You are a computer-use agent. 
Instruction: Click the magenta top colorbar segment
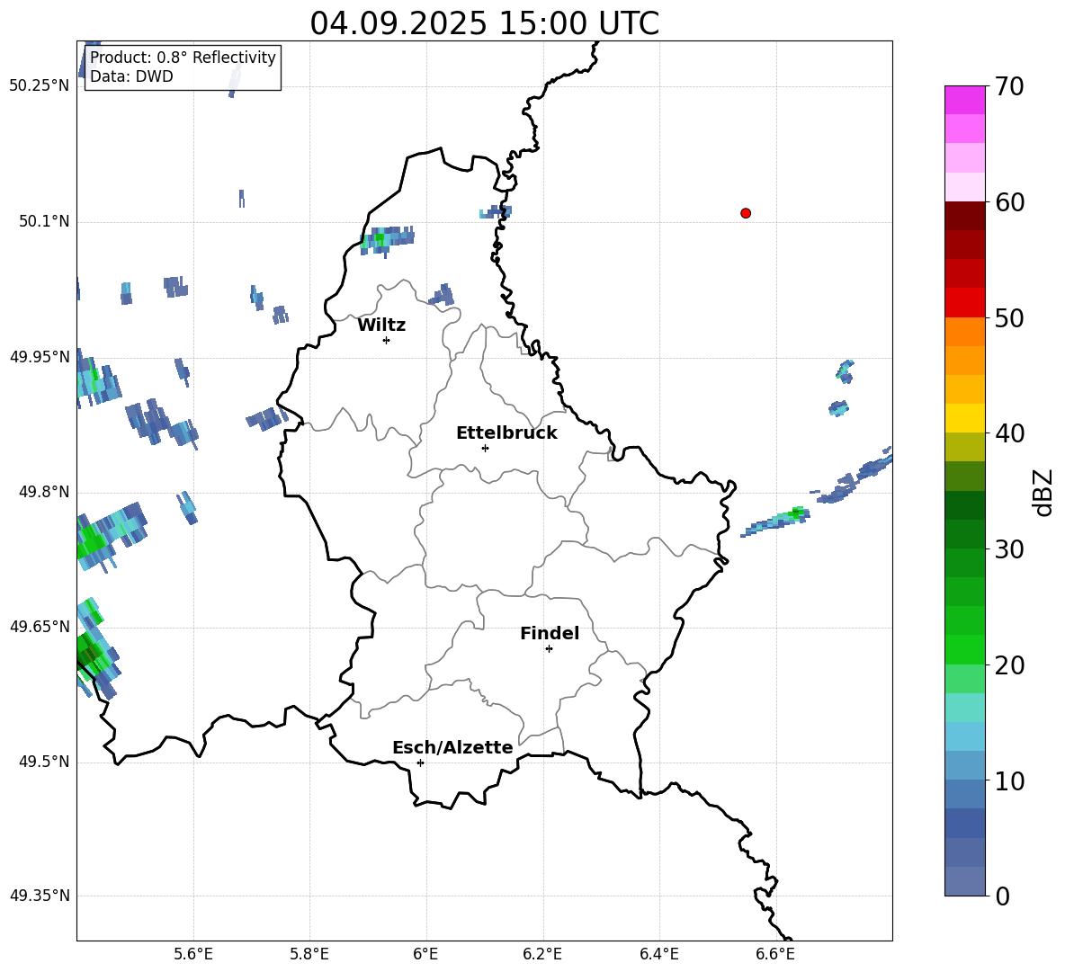(964, 100)
